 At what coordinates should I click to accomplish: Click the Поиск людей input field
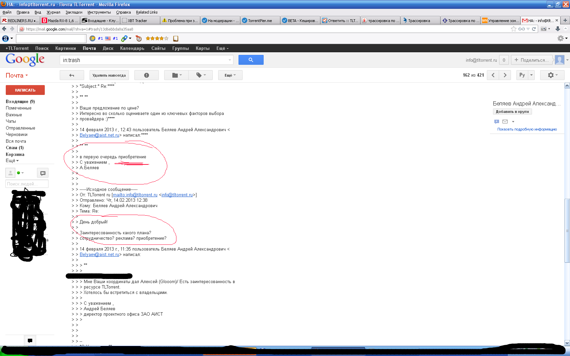pos(27,184)
